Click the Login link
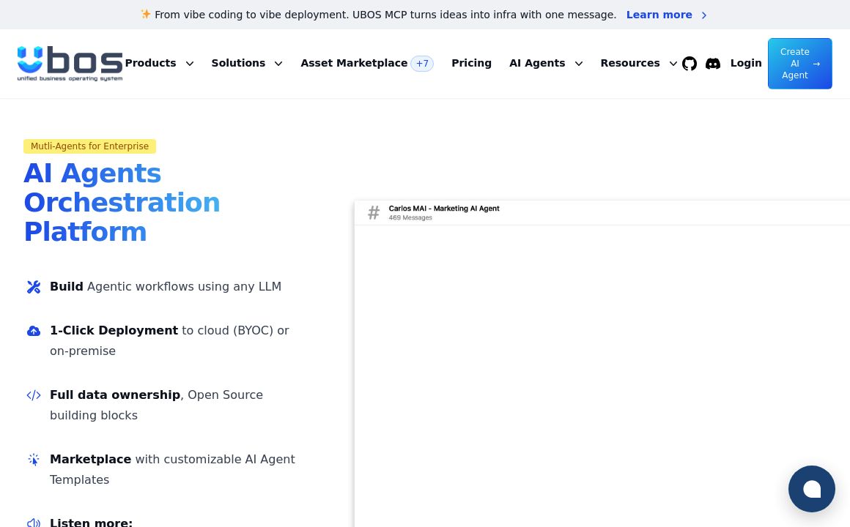Screen dimensions: 850x527 [746, 63]
